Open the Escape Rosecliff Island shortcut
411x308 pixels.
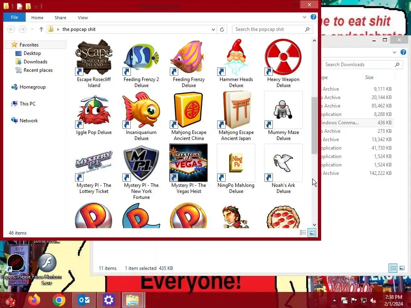tap(94, 64)
